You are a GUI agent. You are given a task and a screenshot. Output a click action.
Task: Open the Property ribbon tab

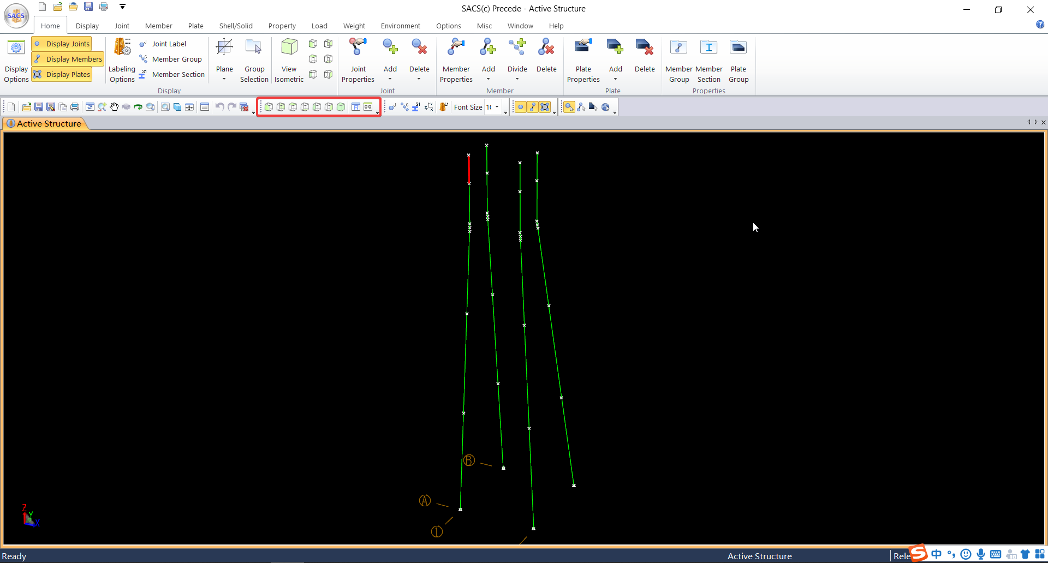[x=282, y=26]
